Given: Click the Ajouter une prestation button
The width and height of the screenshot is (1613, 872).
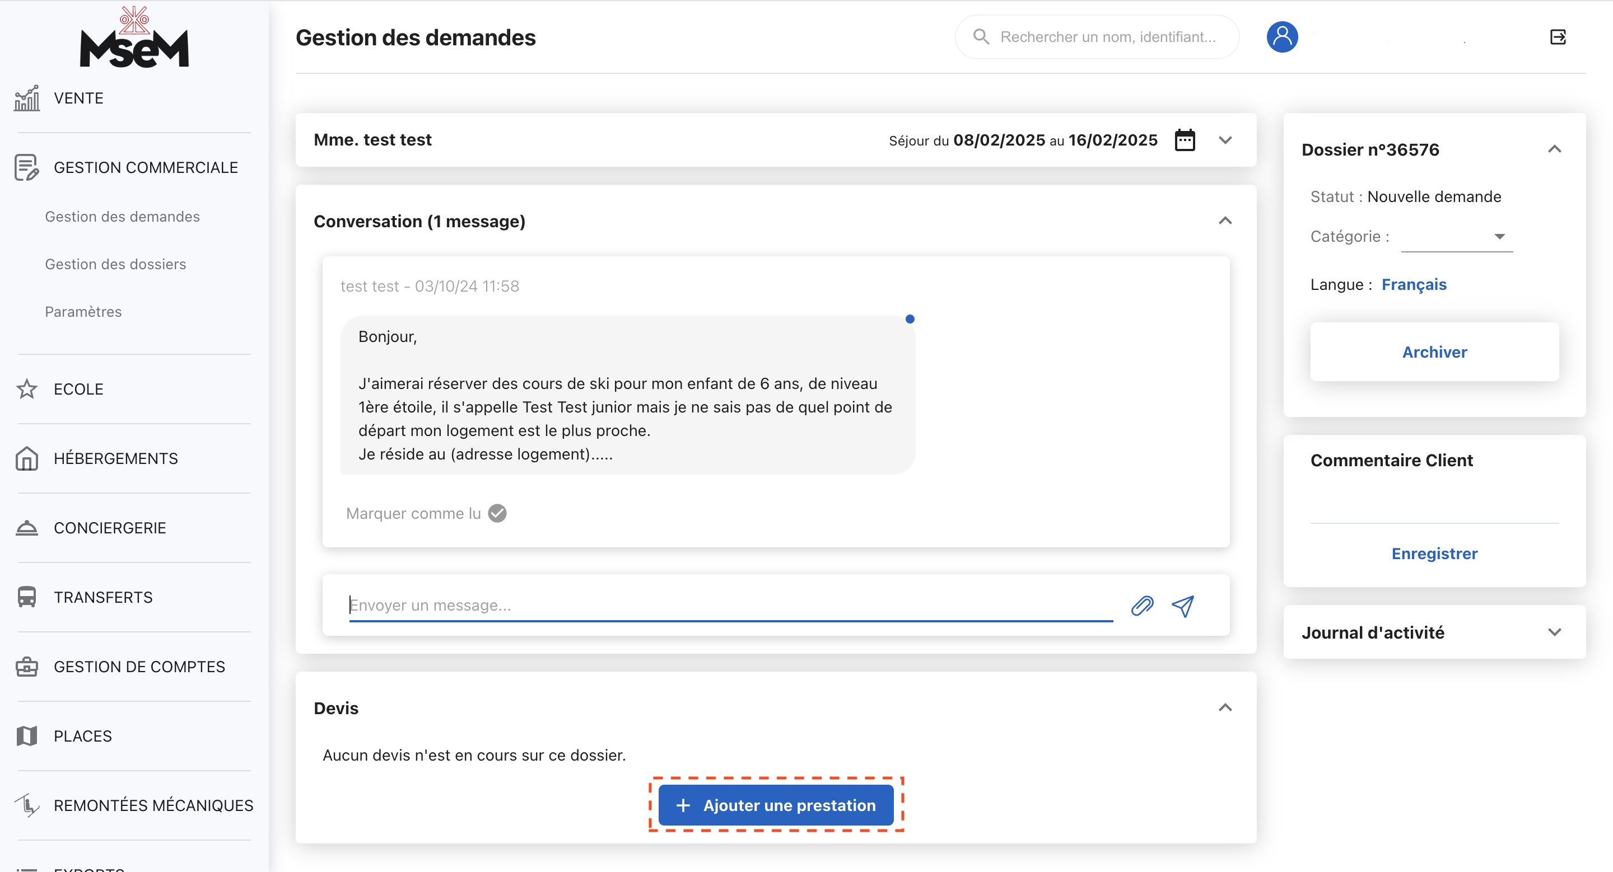Looking at the screenshot, I should coord(776,805).
